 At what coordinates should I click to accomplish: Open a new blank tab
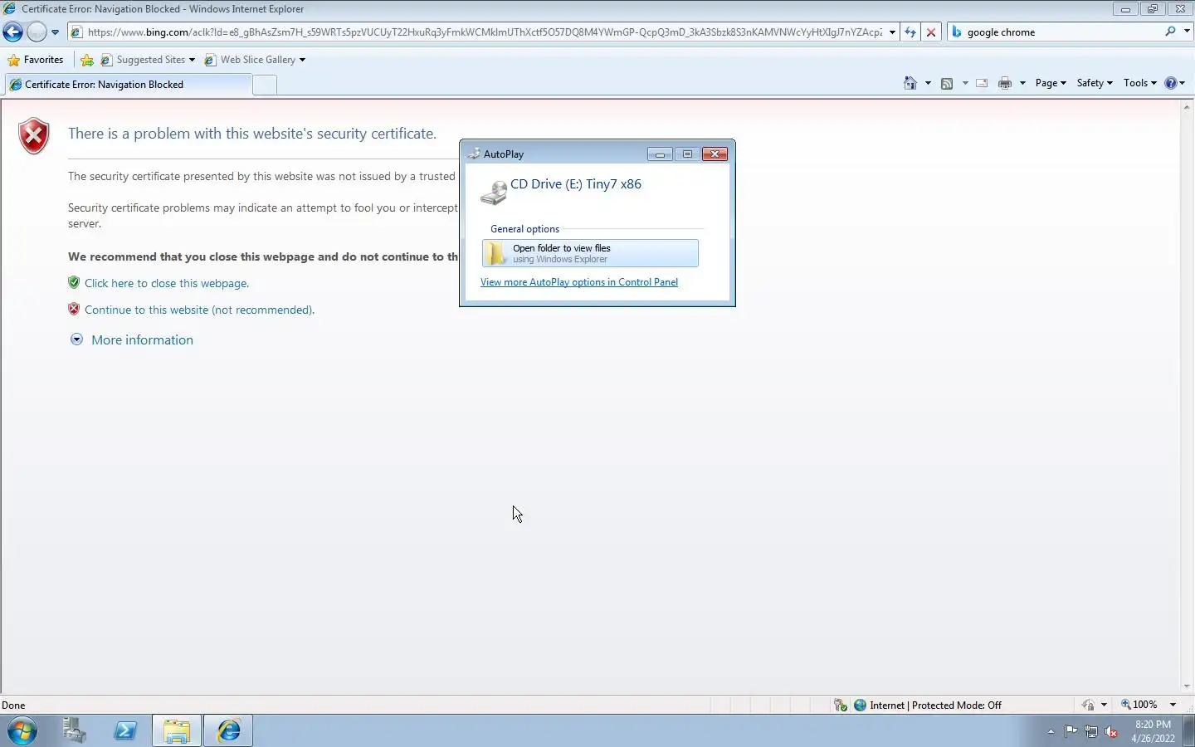265,85
